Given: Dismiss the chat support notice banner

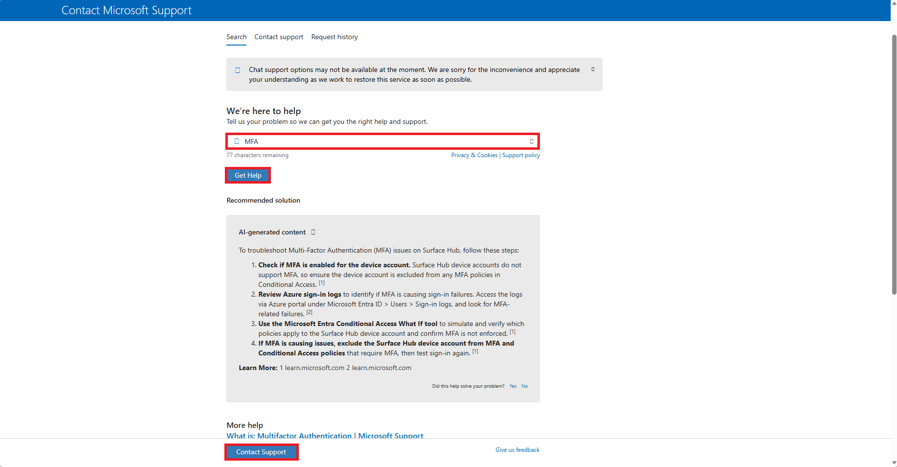Looking at the screenshot, I should [593, 70].
